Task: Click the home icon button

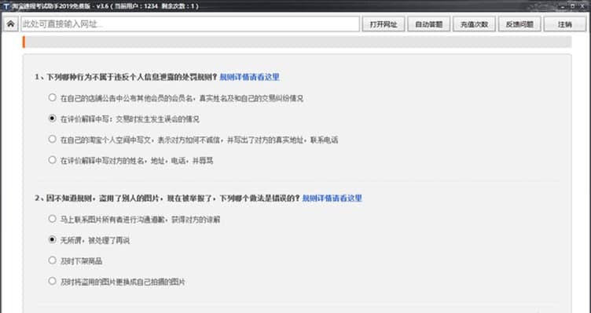Action: 10,24
